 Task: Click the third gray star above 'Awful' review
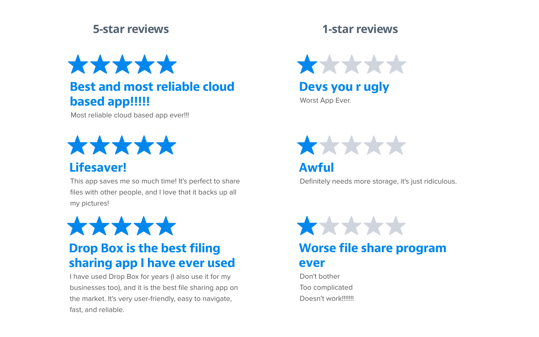coord(374,146)
